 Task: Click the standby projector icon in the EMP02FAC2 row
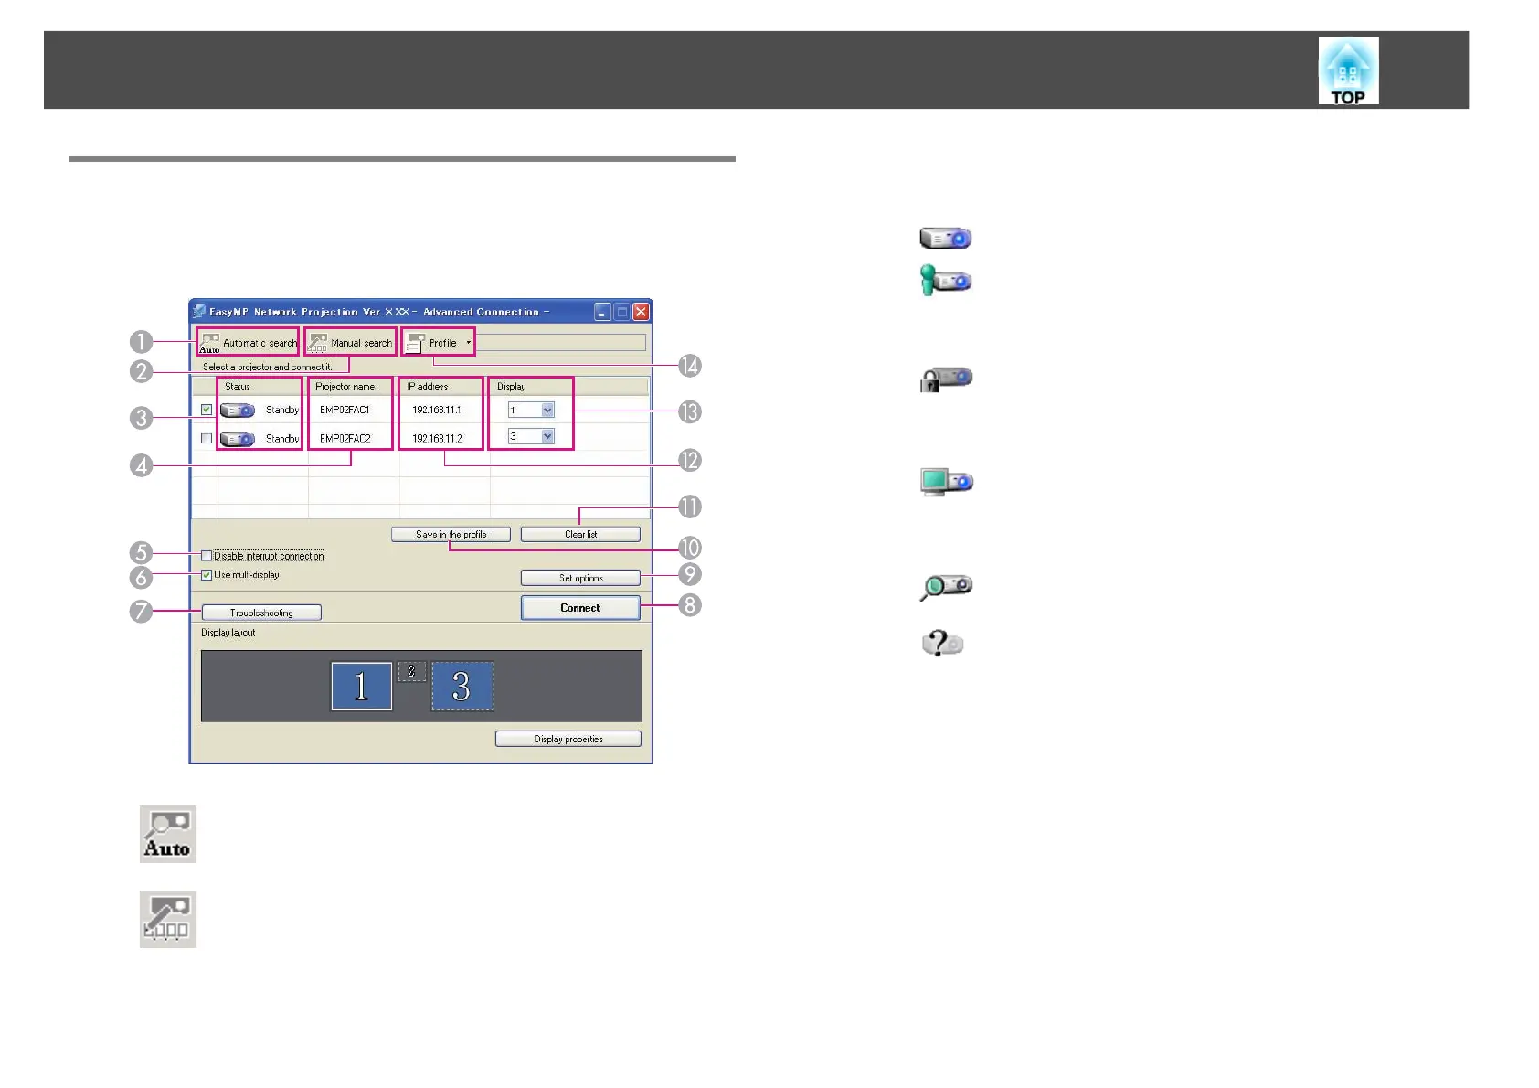[238, 439]
